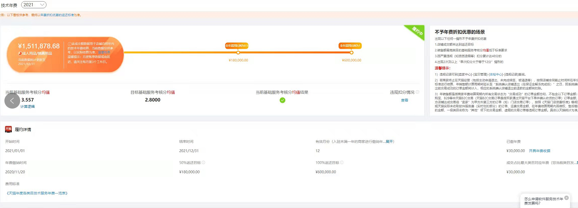
Task: Click the help icon beside 违规扣分情况
Action: (417, 92)
